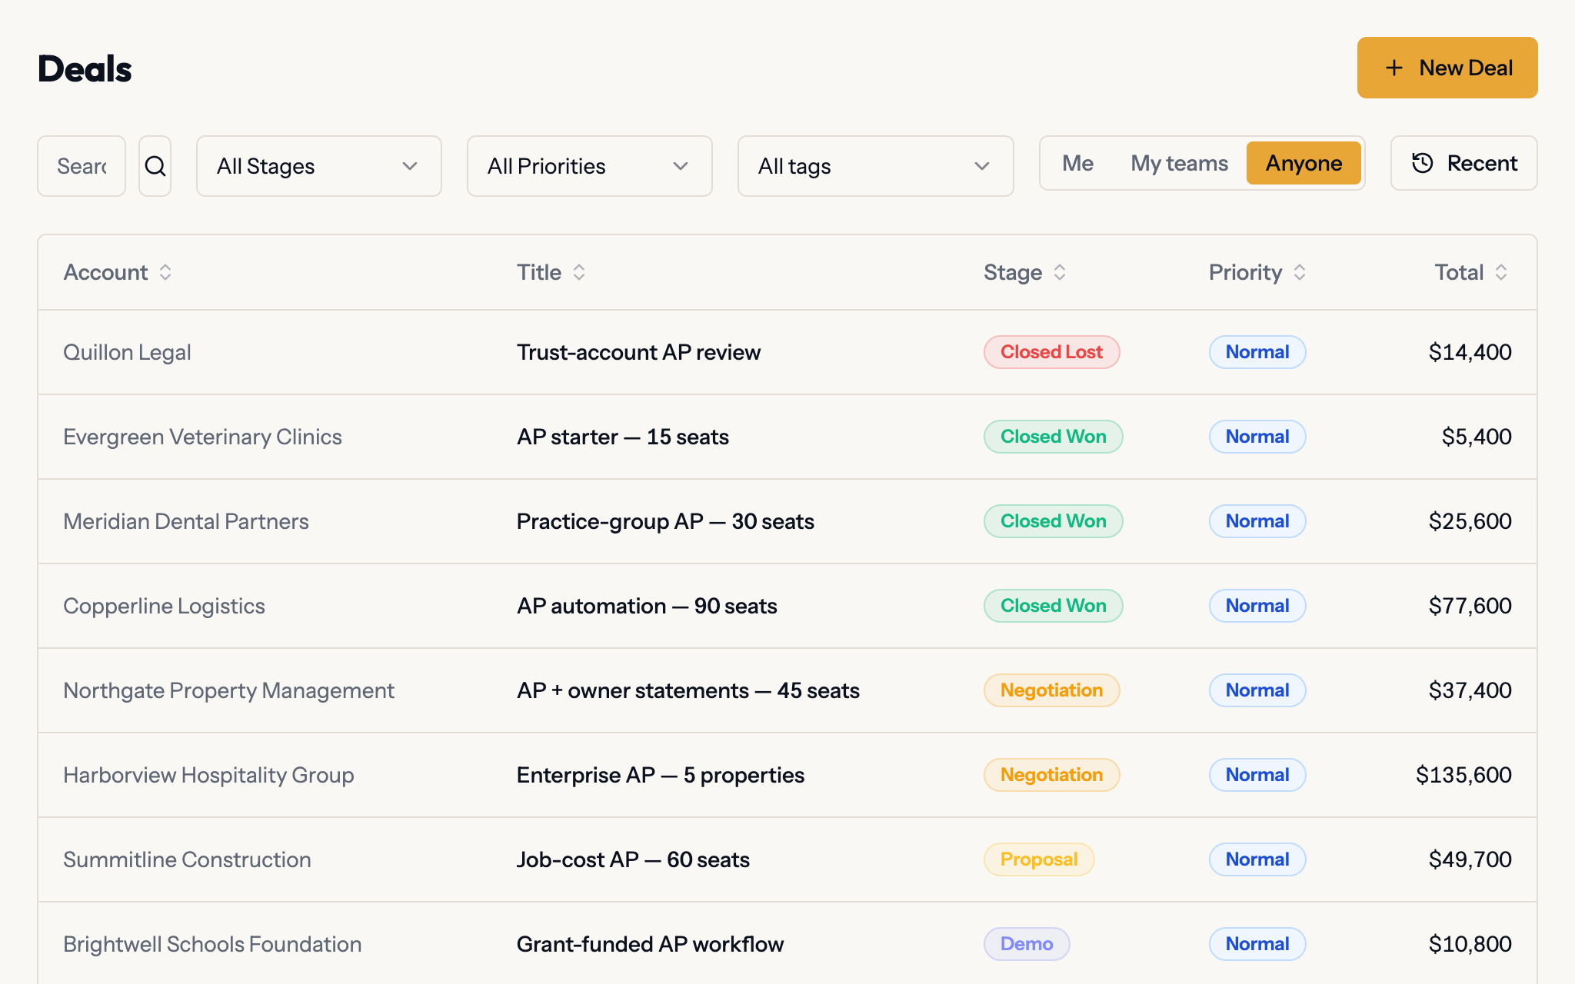The width and height of the screenshot is (1575, 984).
Task: Select the My teams owner filter
Action: click(x=1179, y=163)
